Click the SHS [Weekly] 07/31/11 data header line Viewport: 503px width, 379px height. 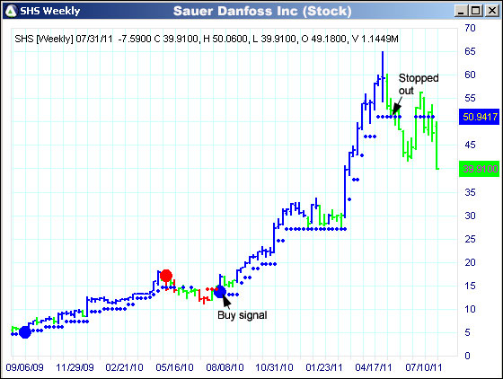pos(207,40)
